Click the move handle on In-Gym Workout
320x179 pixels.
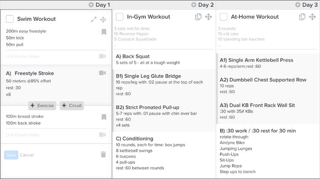tap(208, 17)
